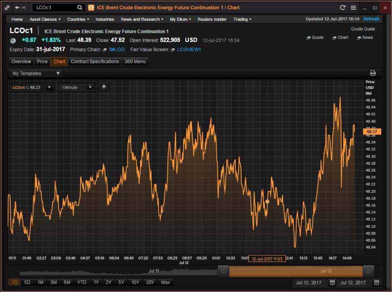Select the 20Y time range

tap(150, 282)
